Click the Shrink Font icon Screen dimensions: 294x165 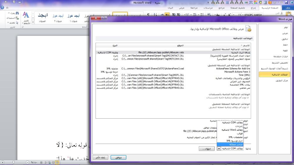click(x=225, y=15)
